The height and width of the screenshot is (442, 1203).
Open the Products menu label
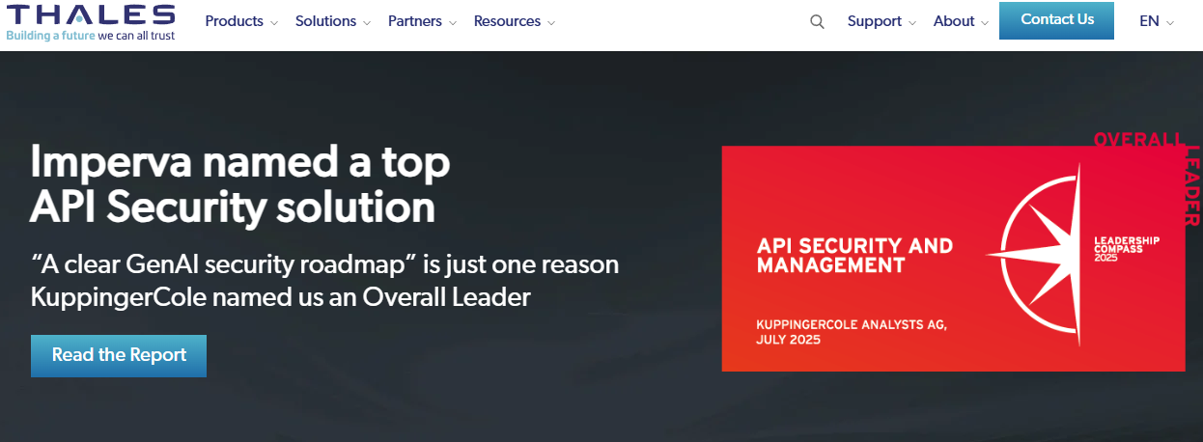(234, 21)
